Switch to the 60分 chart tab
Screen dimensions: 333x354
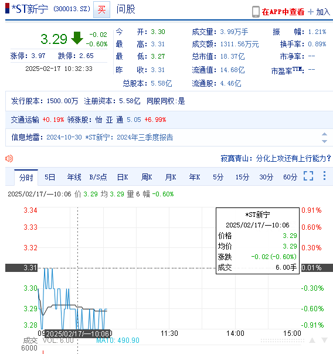[290, 177]
